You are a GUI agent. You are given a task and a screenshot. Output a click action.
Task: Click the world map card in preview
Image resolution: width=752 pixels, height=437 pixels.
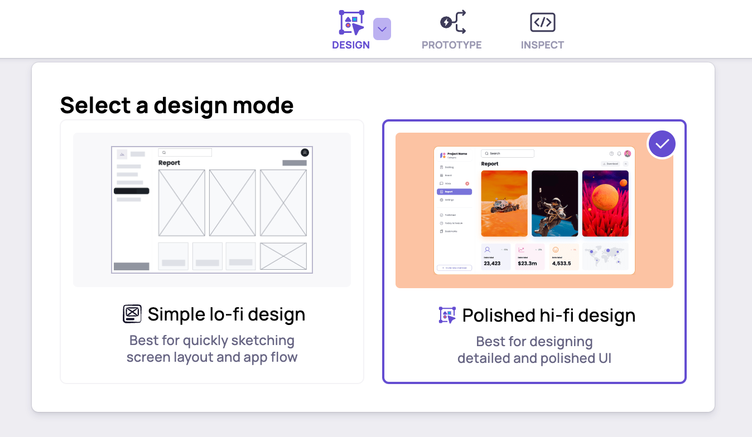(605, 256)
